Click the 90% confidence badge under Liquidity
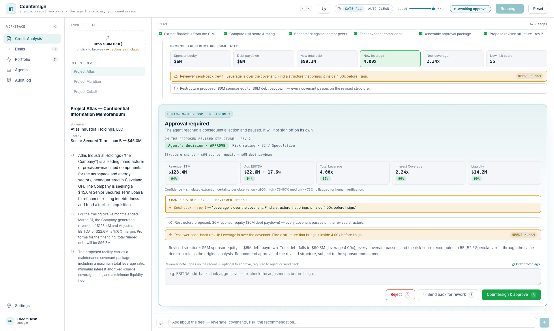Screen dimensions: 554x331 (477, 179)
